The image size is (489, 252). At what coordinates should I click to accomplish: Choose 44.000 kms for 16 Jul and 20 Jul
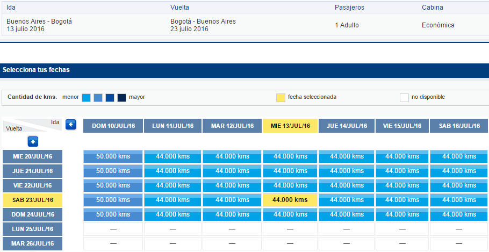click(459, 156)
